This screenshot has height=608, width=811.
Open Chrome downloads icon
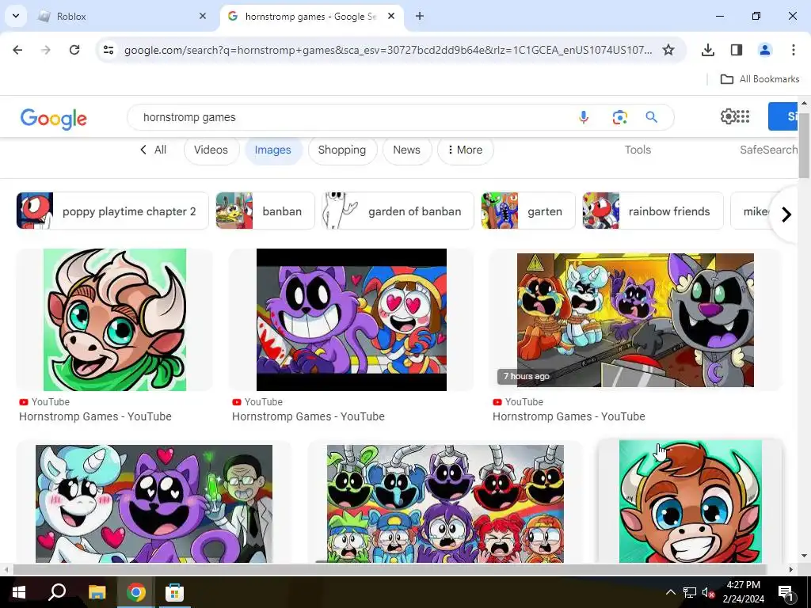tap(707, 50)
